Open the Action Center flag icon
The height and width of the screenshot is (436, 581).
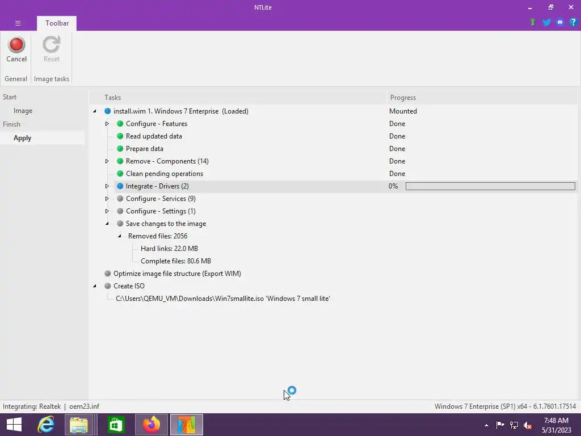500,425
